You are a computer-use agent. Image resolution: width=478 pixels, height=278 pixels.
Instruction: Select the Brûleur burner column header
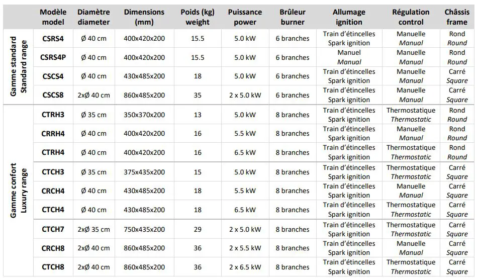[293, 17]
